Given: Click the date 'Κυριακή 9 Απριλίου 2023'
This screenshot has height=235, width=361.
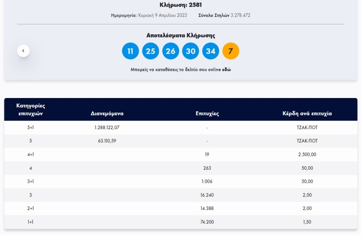Looking at the screenshot, I should click(x=162, y=15).
